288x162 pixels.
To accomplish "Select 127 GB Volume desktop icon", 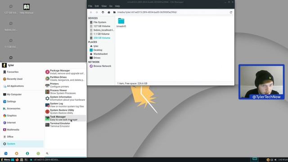I will pyautogui.click(x=11, y=9).
